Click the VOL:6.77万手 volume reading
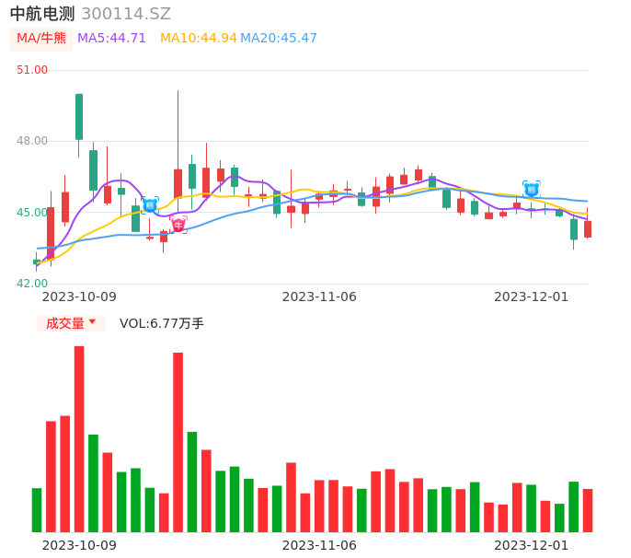Image resolution: width=631 pixels, height=558 pixels. pyautogui.click(x=162, y=323)
